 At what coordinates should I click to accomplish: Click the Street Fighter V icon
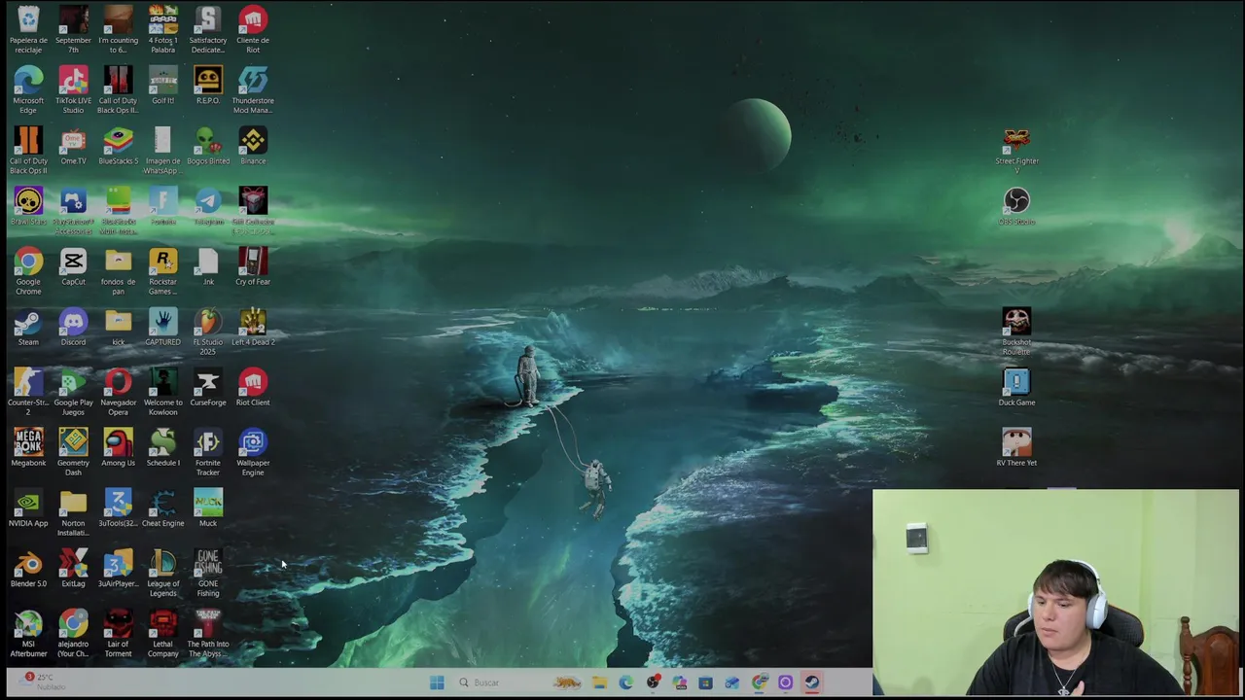[1016, 151]
